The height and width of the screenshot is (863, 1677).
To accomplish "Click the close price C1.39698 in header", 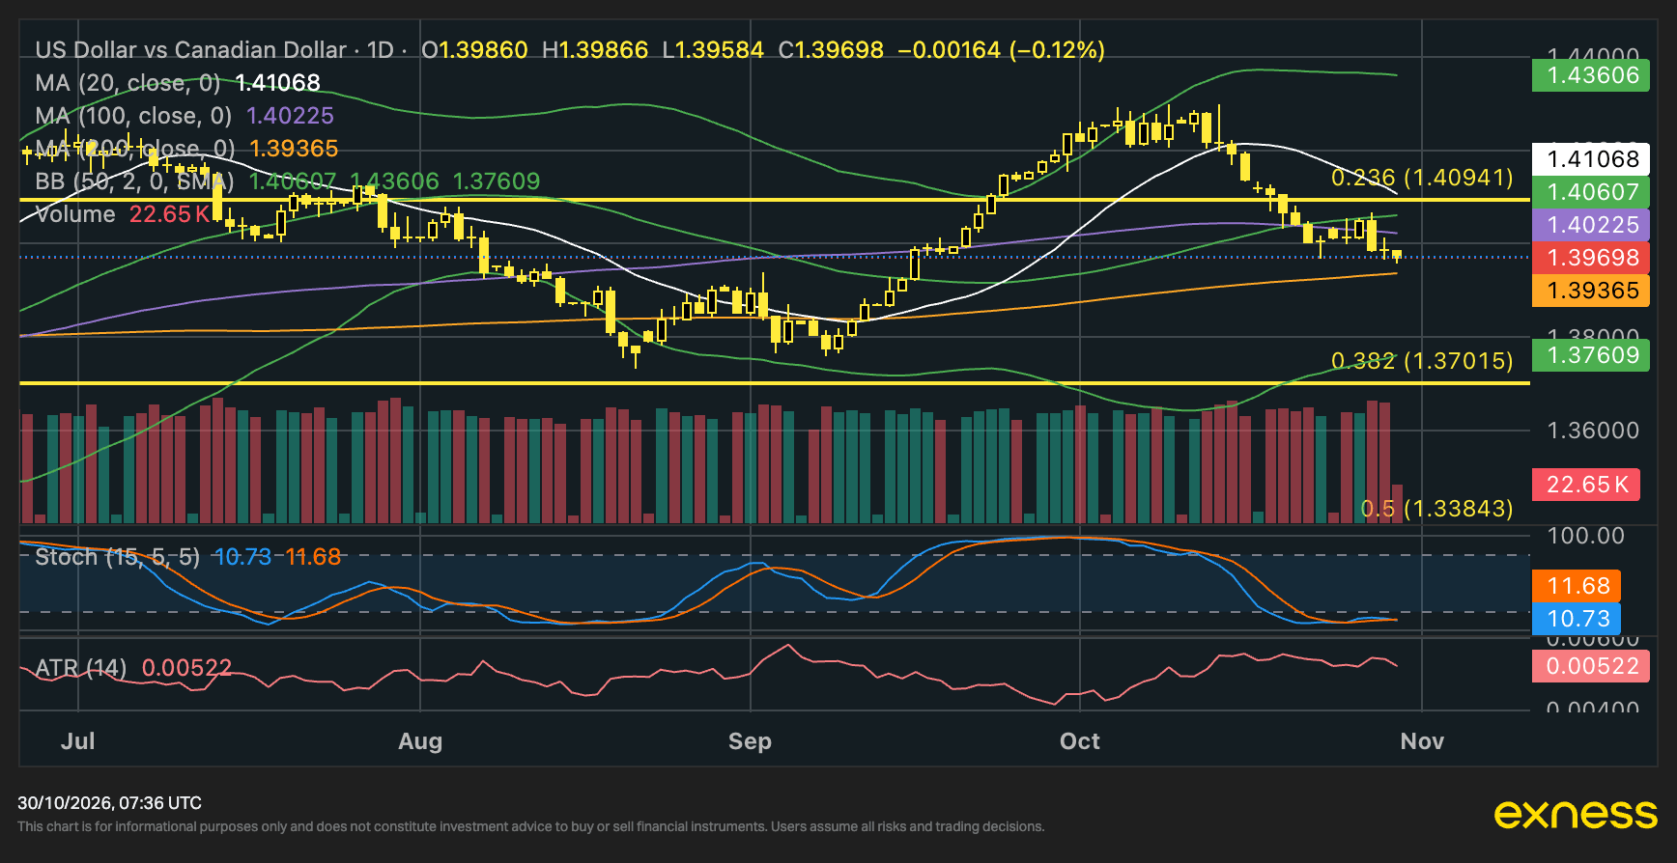I will tap(831, 50).
